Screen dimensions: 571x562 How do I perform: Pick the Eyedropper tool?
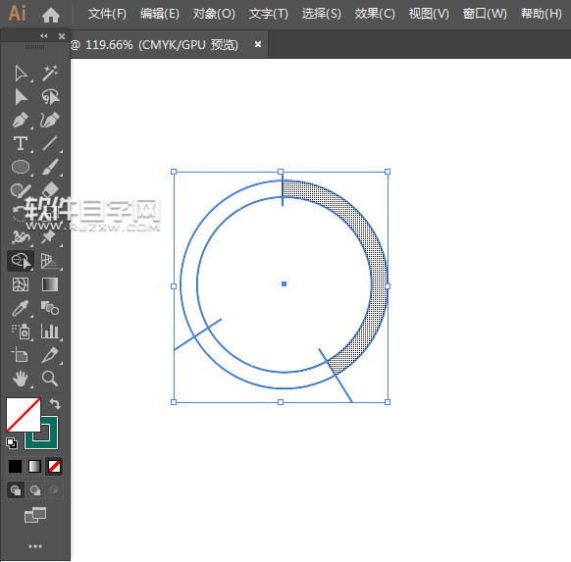21,308
